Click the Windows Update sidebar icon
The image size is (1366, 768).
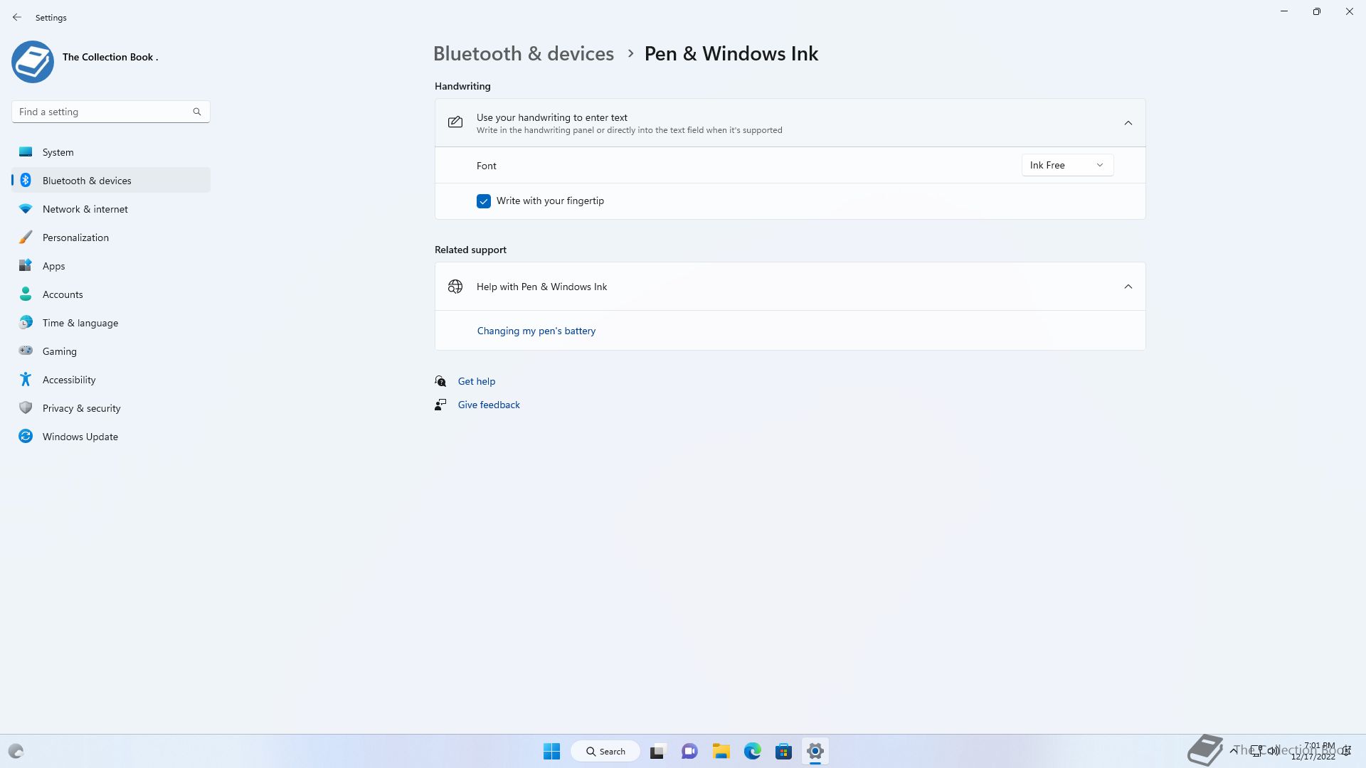[26, 437]
